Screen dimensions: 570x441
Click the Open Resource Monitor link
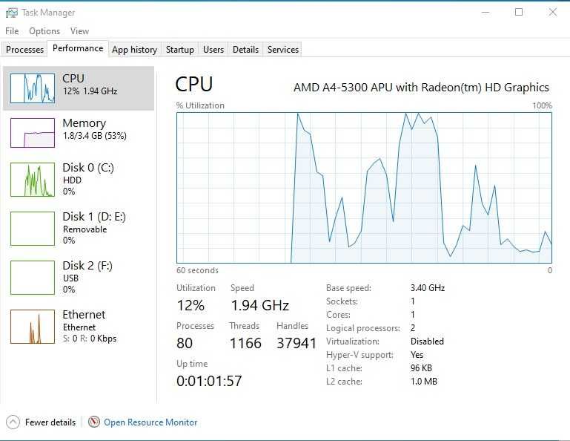150,422
